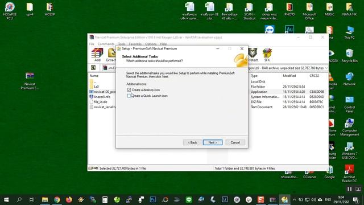The width and height of the screenshot is (364, 205).
Task: Select the CCleaner desktop icon
Action: (309, 175)
